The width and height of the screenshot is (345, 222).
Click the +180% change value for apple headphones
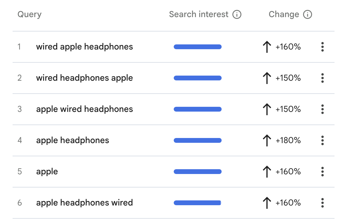[x=288, y=140]
